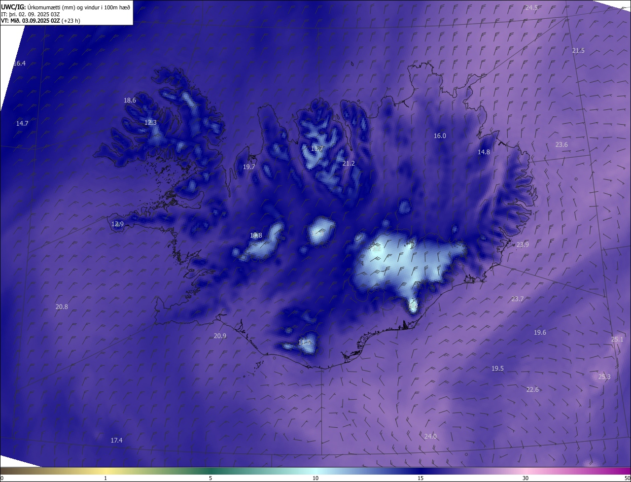631x482 pixels.
Task: Click the 30 tick label on the color scale
Action: point(526,478)
